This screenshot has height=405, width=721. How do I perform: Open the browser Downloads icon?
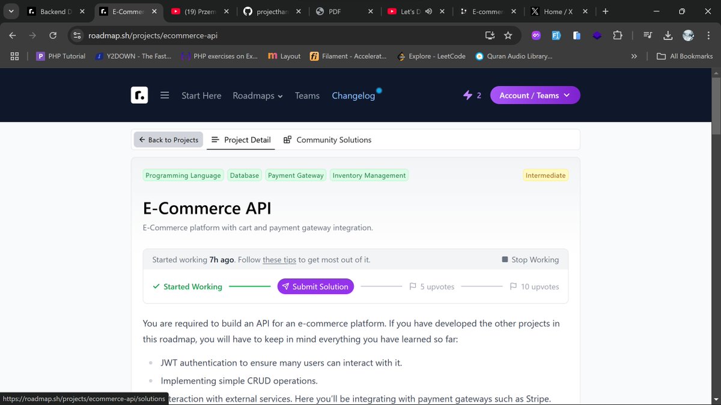click(x=668, y=35)
